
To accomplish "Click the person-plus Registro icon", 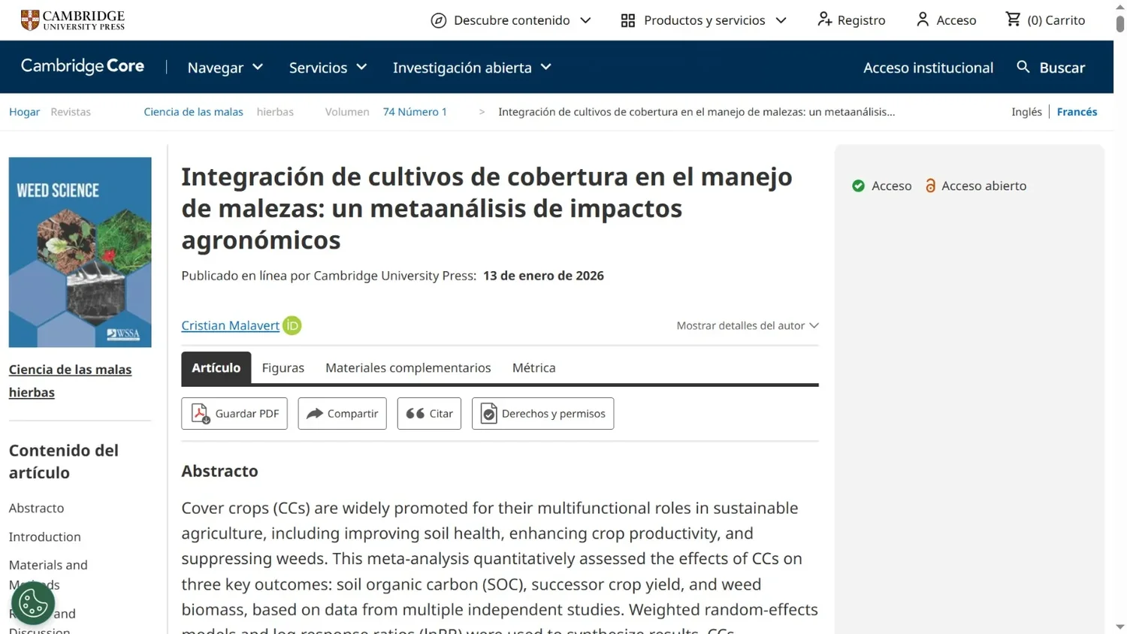I will pos(825,20).
